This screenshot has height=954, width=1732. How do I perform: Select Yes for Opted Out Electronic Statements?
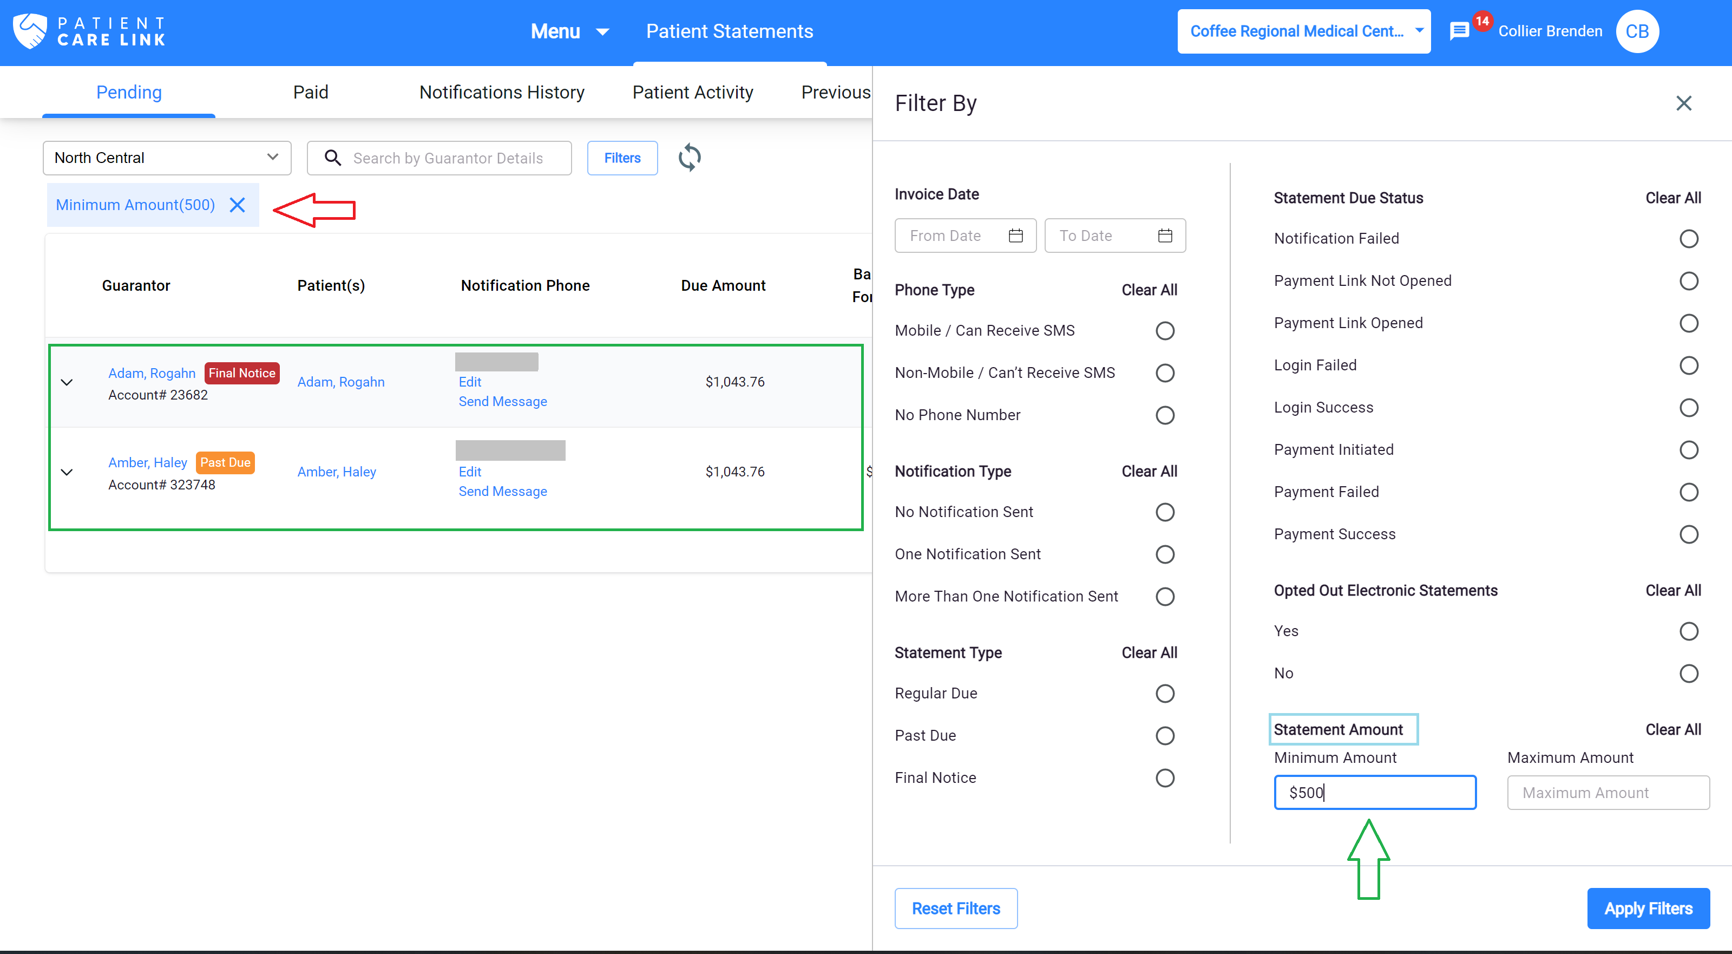(x=1688, y=631)
